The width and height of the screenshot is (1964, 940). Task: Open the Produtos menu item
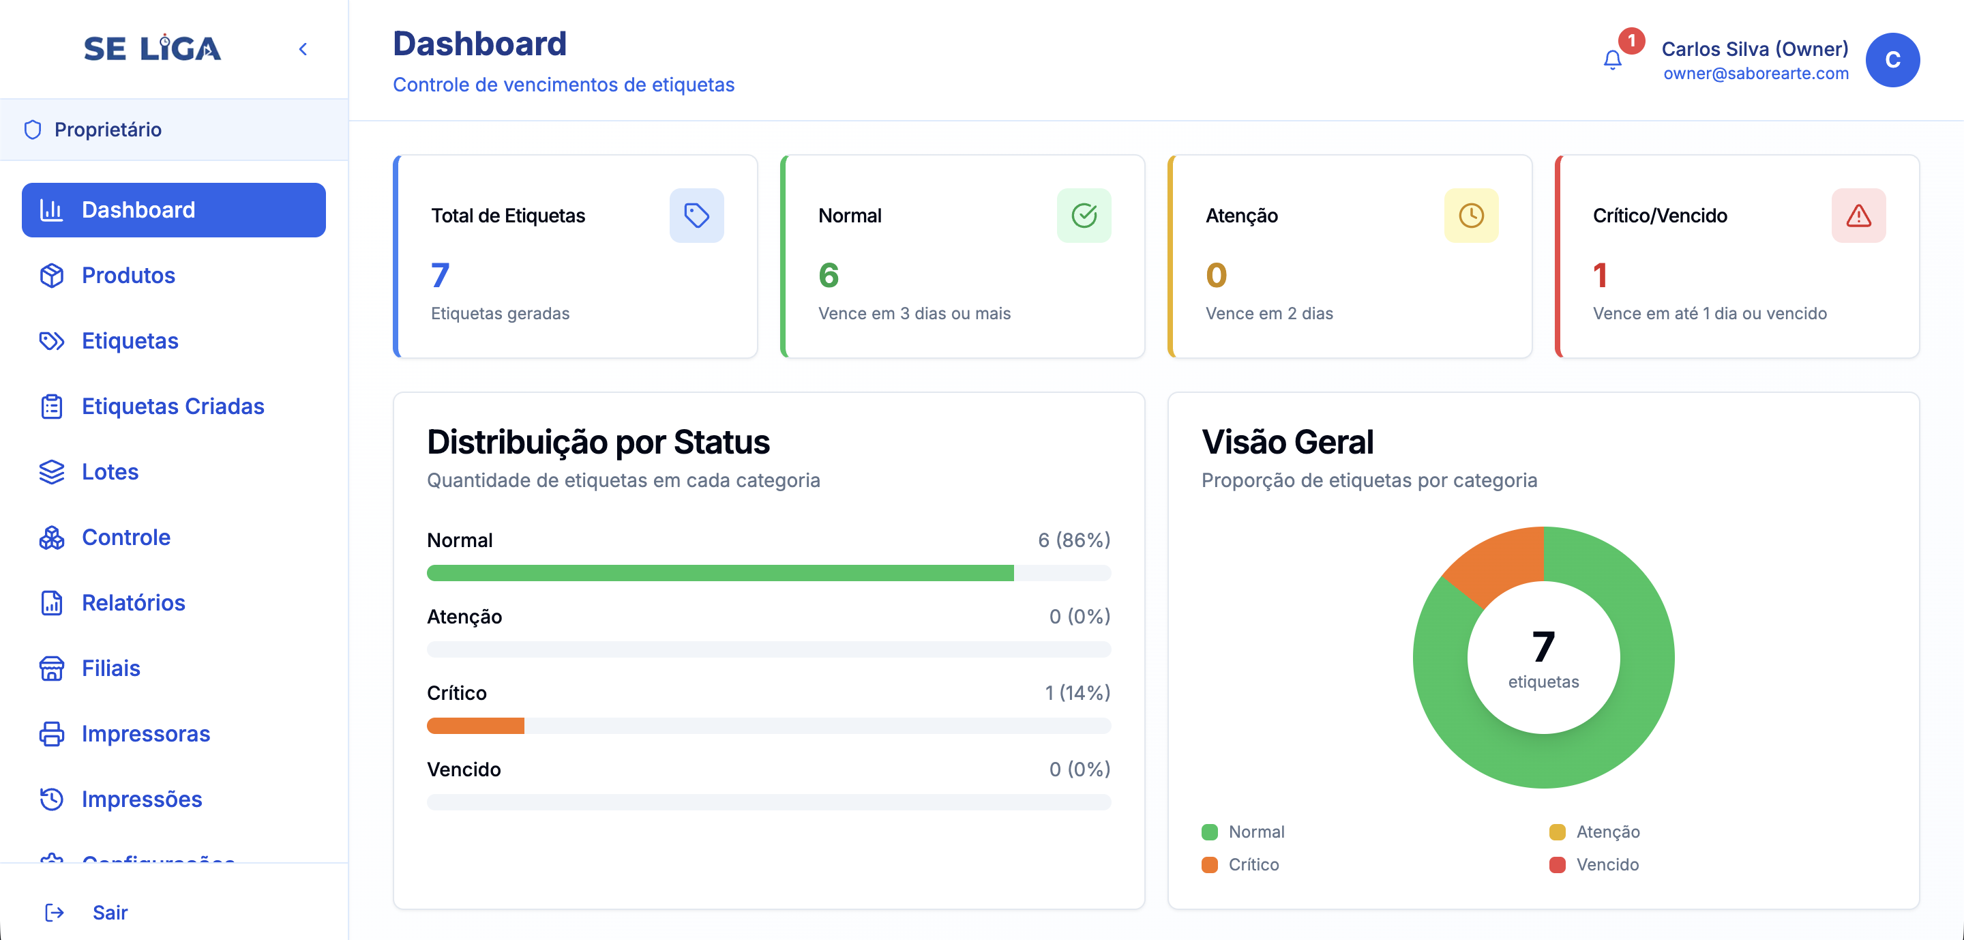(x=128, y=275)
